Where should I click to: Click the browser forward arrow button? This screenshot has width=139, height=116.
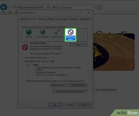[11, 7]
